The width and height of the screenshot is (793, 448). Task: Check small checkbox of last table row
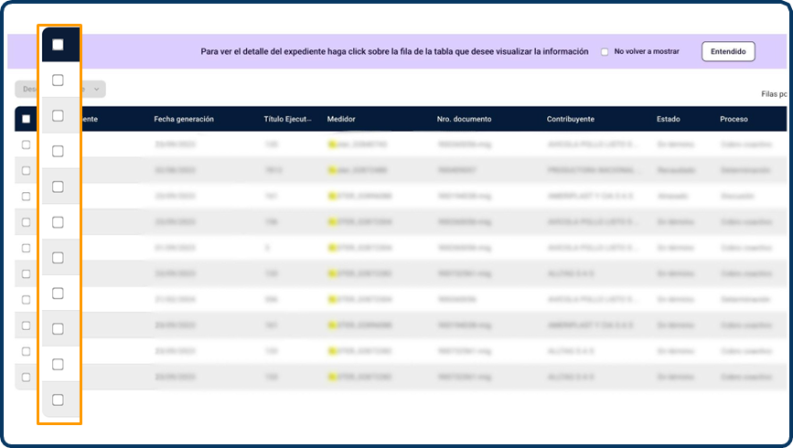[26, 377]
